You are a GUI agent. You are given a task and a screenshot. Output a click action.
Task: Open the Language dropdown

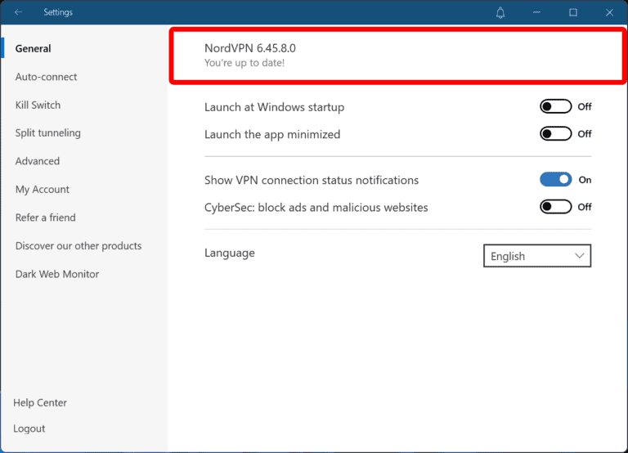click(536, 256)
